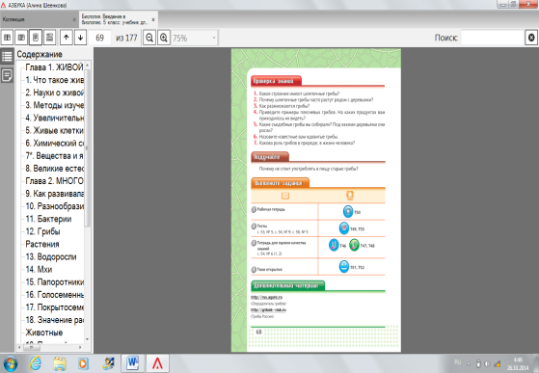
Task: Close the Биология textbook tab
Action: (153, 19)
